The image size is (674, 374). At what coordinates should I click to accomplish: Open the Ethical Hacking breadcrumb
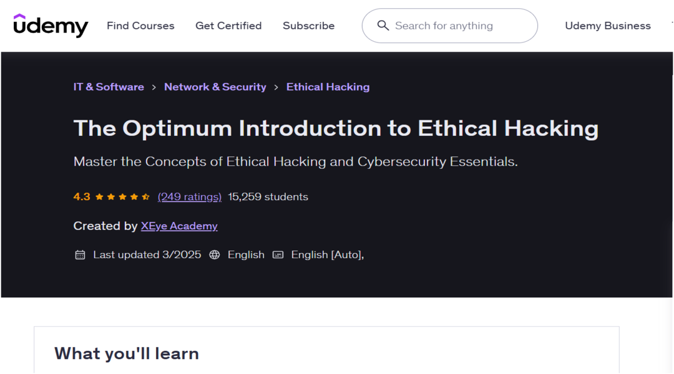pos(328,87)
